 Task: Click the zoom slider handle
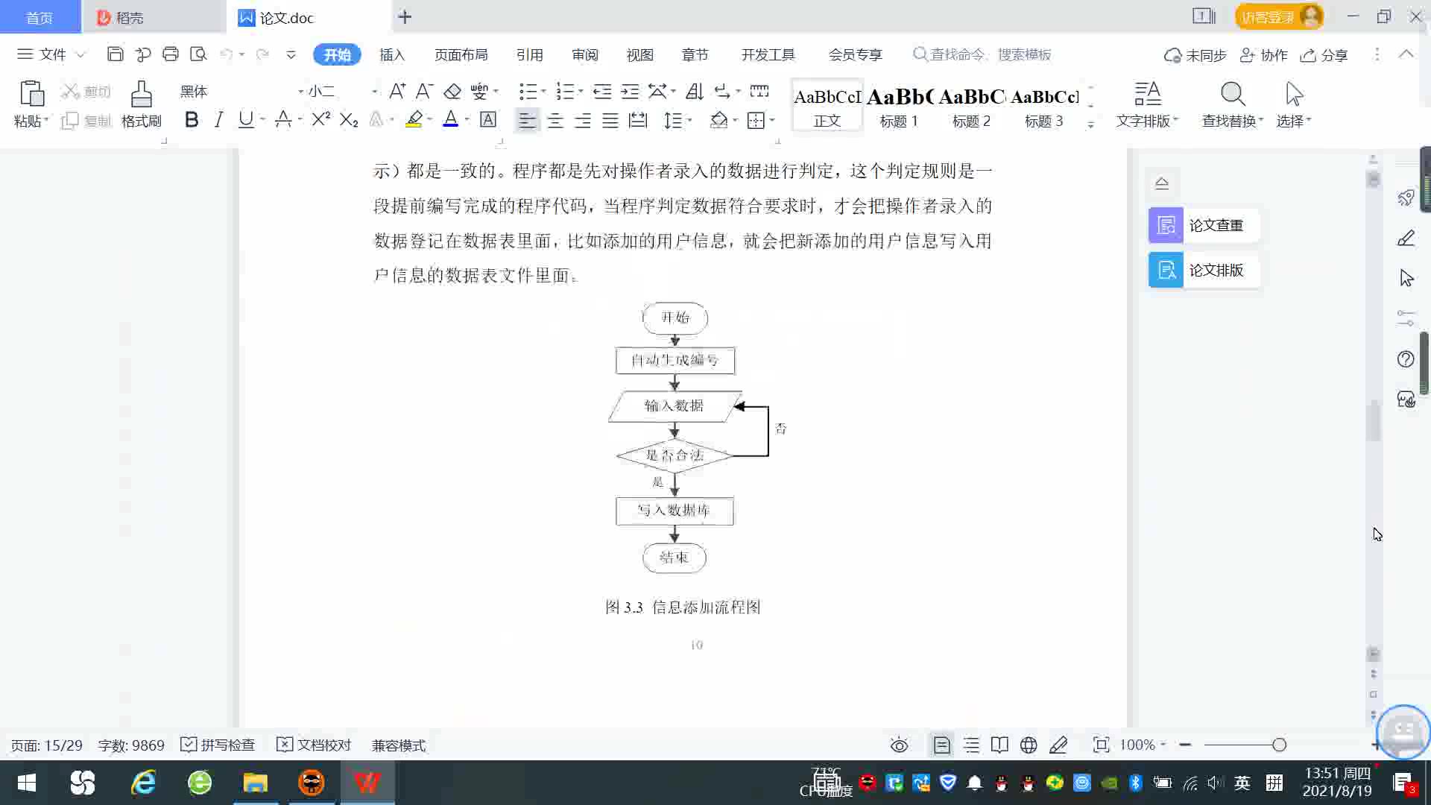(x=1279, y=745)
